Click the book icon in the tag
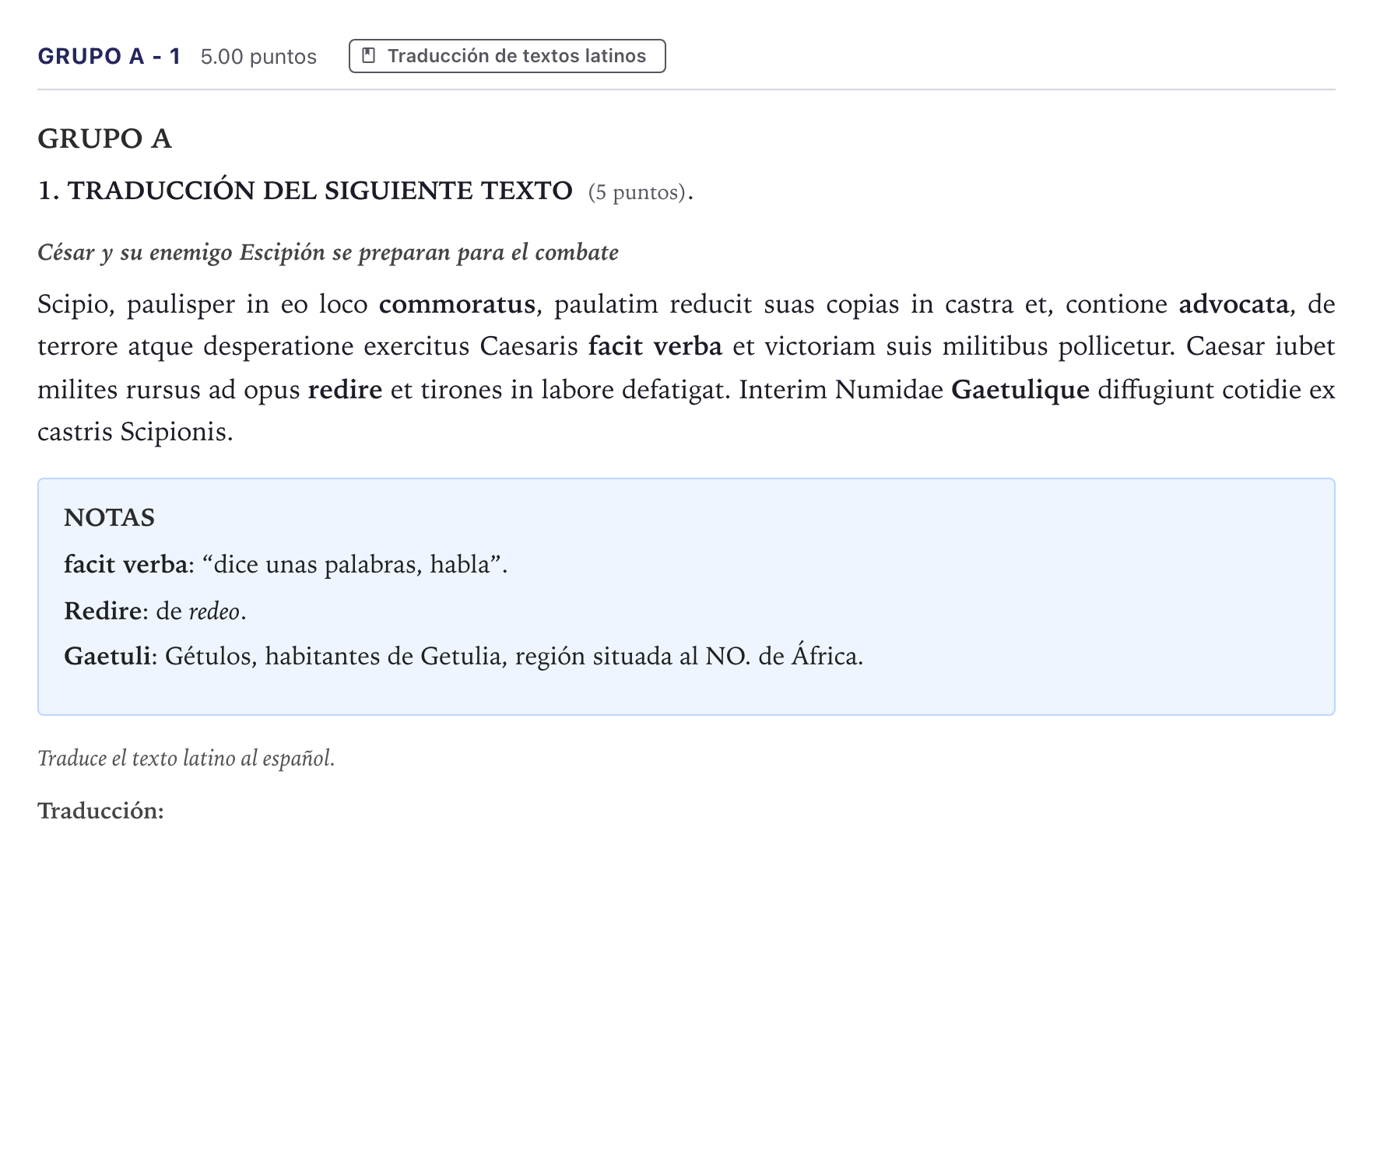This screenshot has height=1167, width=1373. [369, 56]
